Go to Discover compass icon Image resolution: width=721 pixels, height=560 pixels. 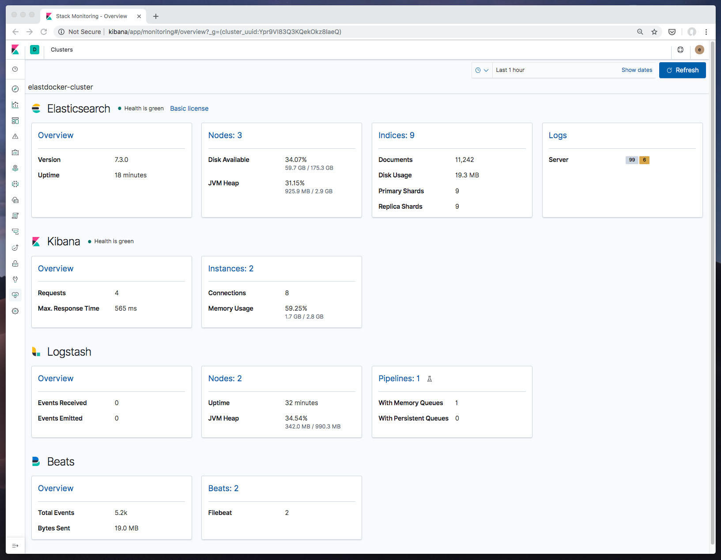tap(15, 89)
